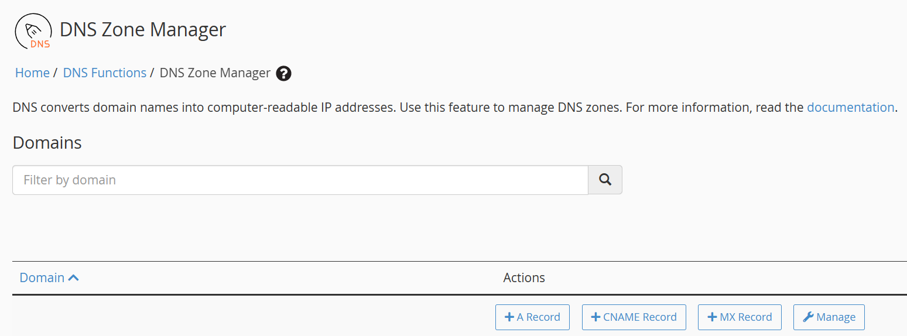This screenshot has height=336, width=907.
Task: Click the DNS Zone Manager breadcrumb text
Action: click(x=215, y=73)
